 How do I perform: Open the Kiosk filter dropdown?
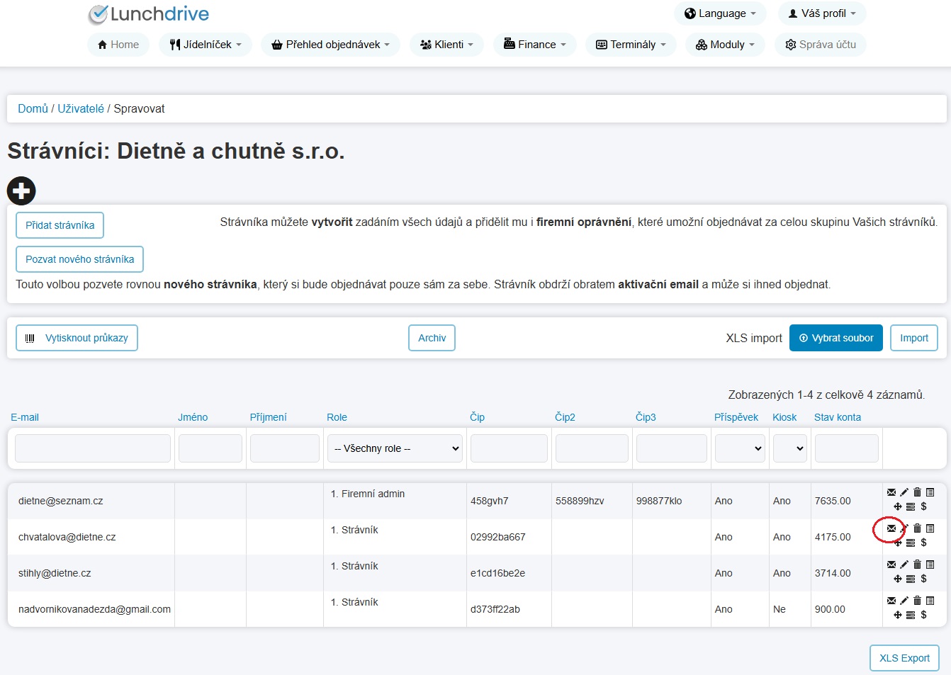(x=790, y=448)
